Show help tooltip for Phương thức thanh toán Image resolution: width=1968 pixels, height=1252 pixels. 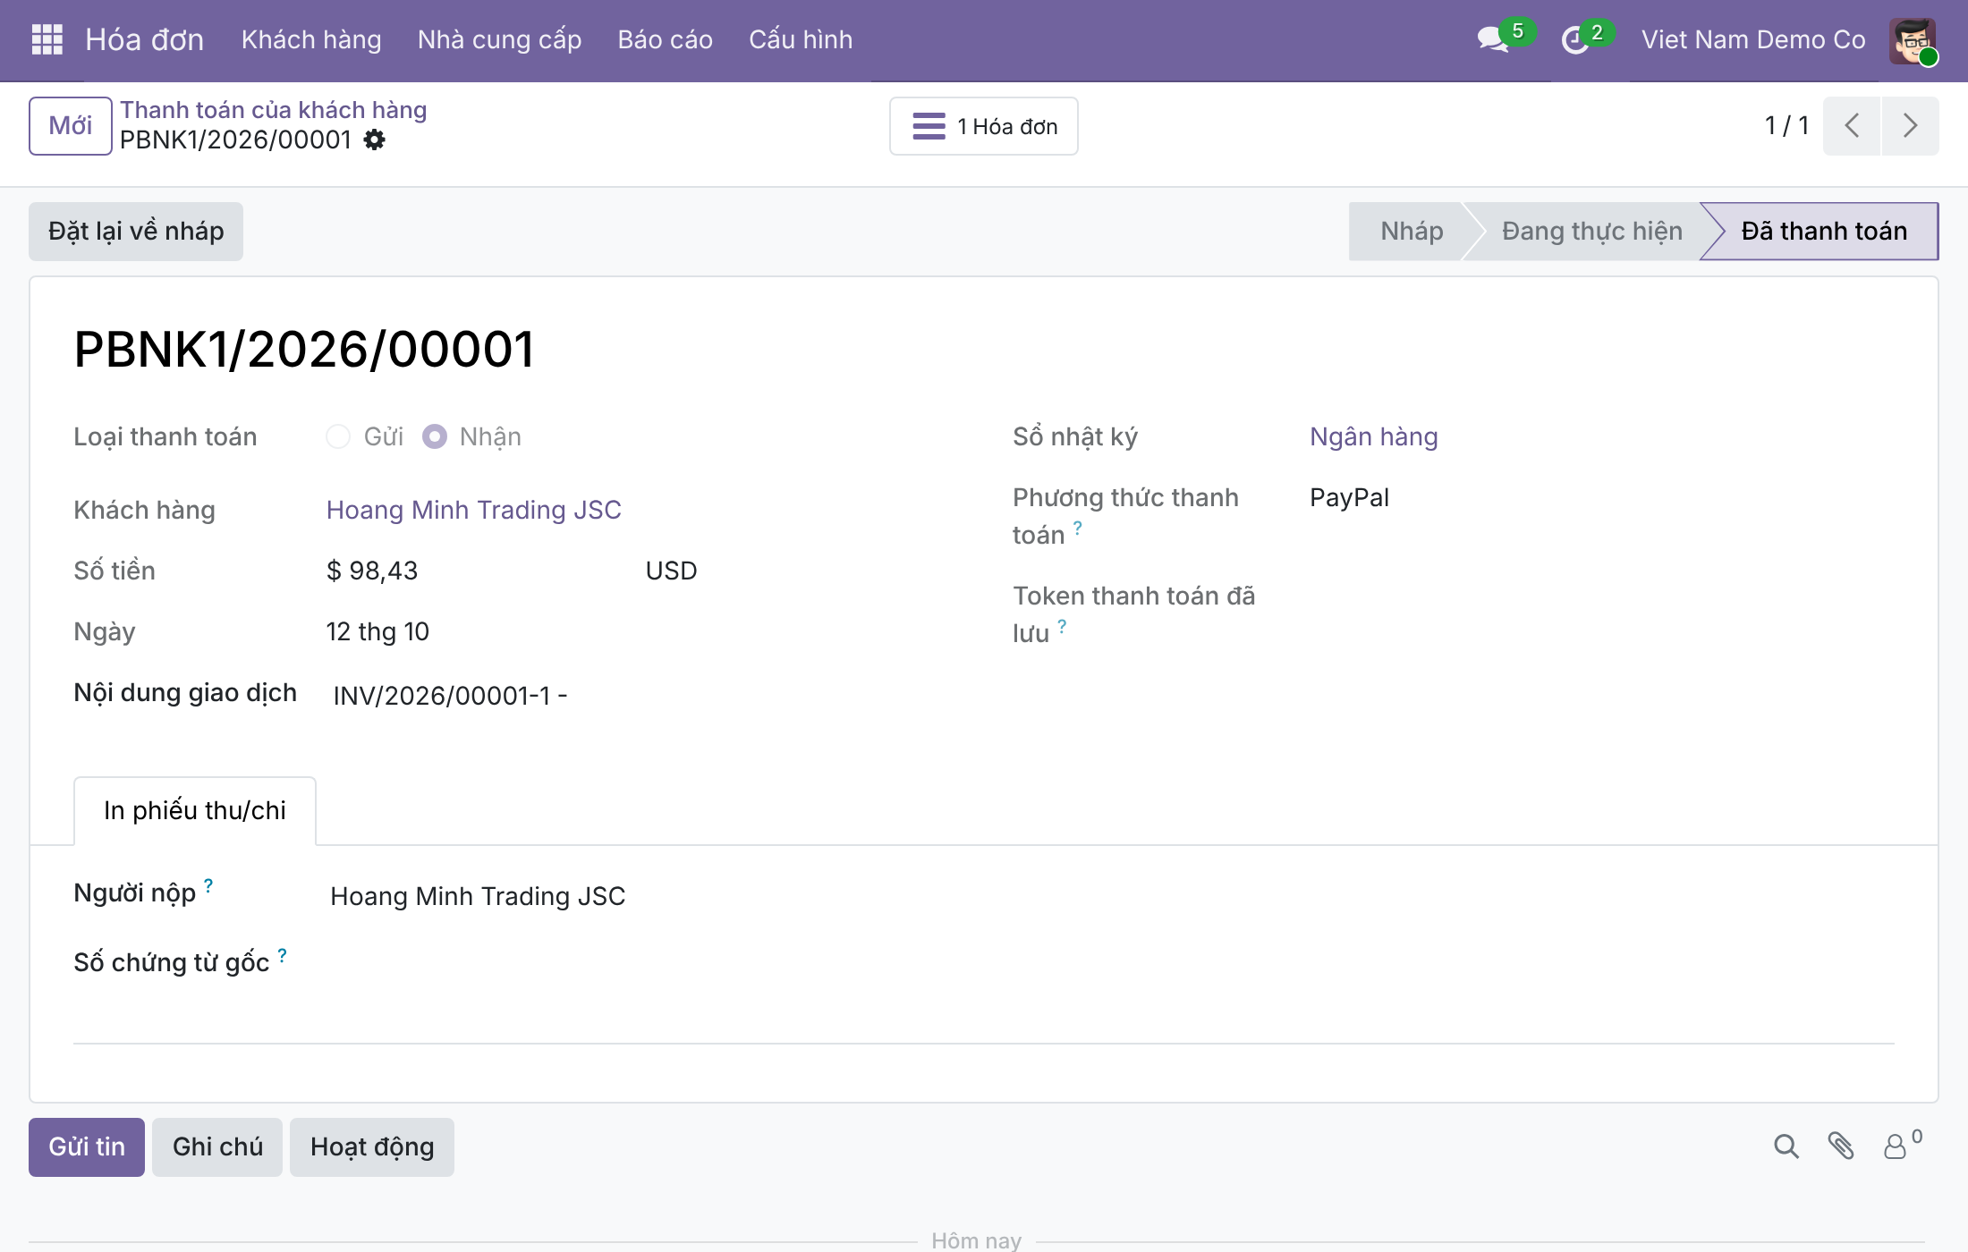pyautogui.click(x=1078, y=528)
